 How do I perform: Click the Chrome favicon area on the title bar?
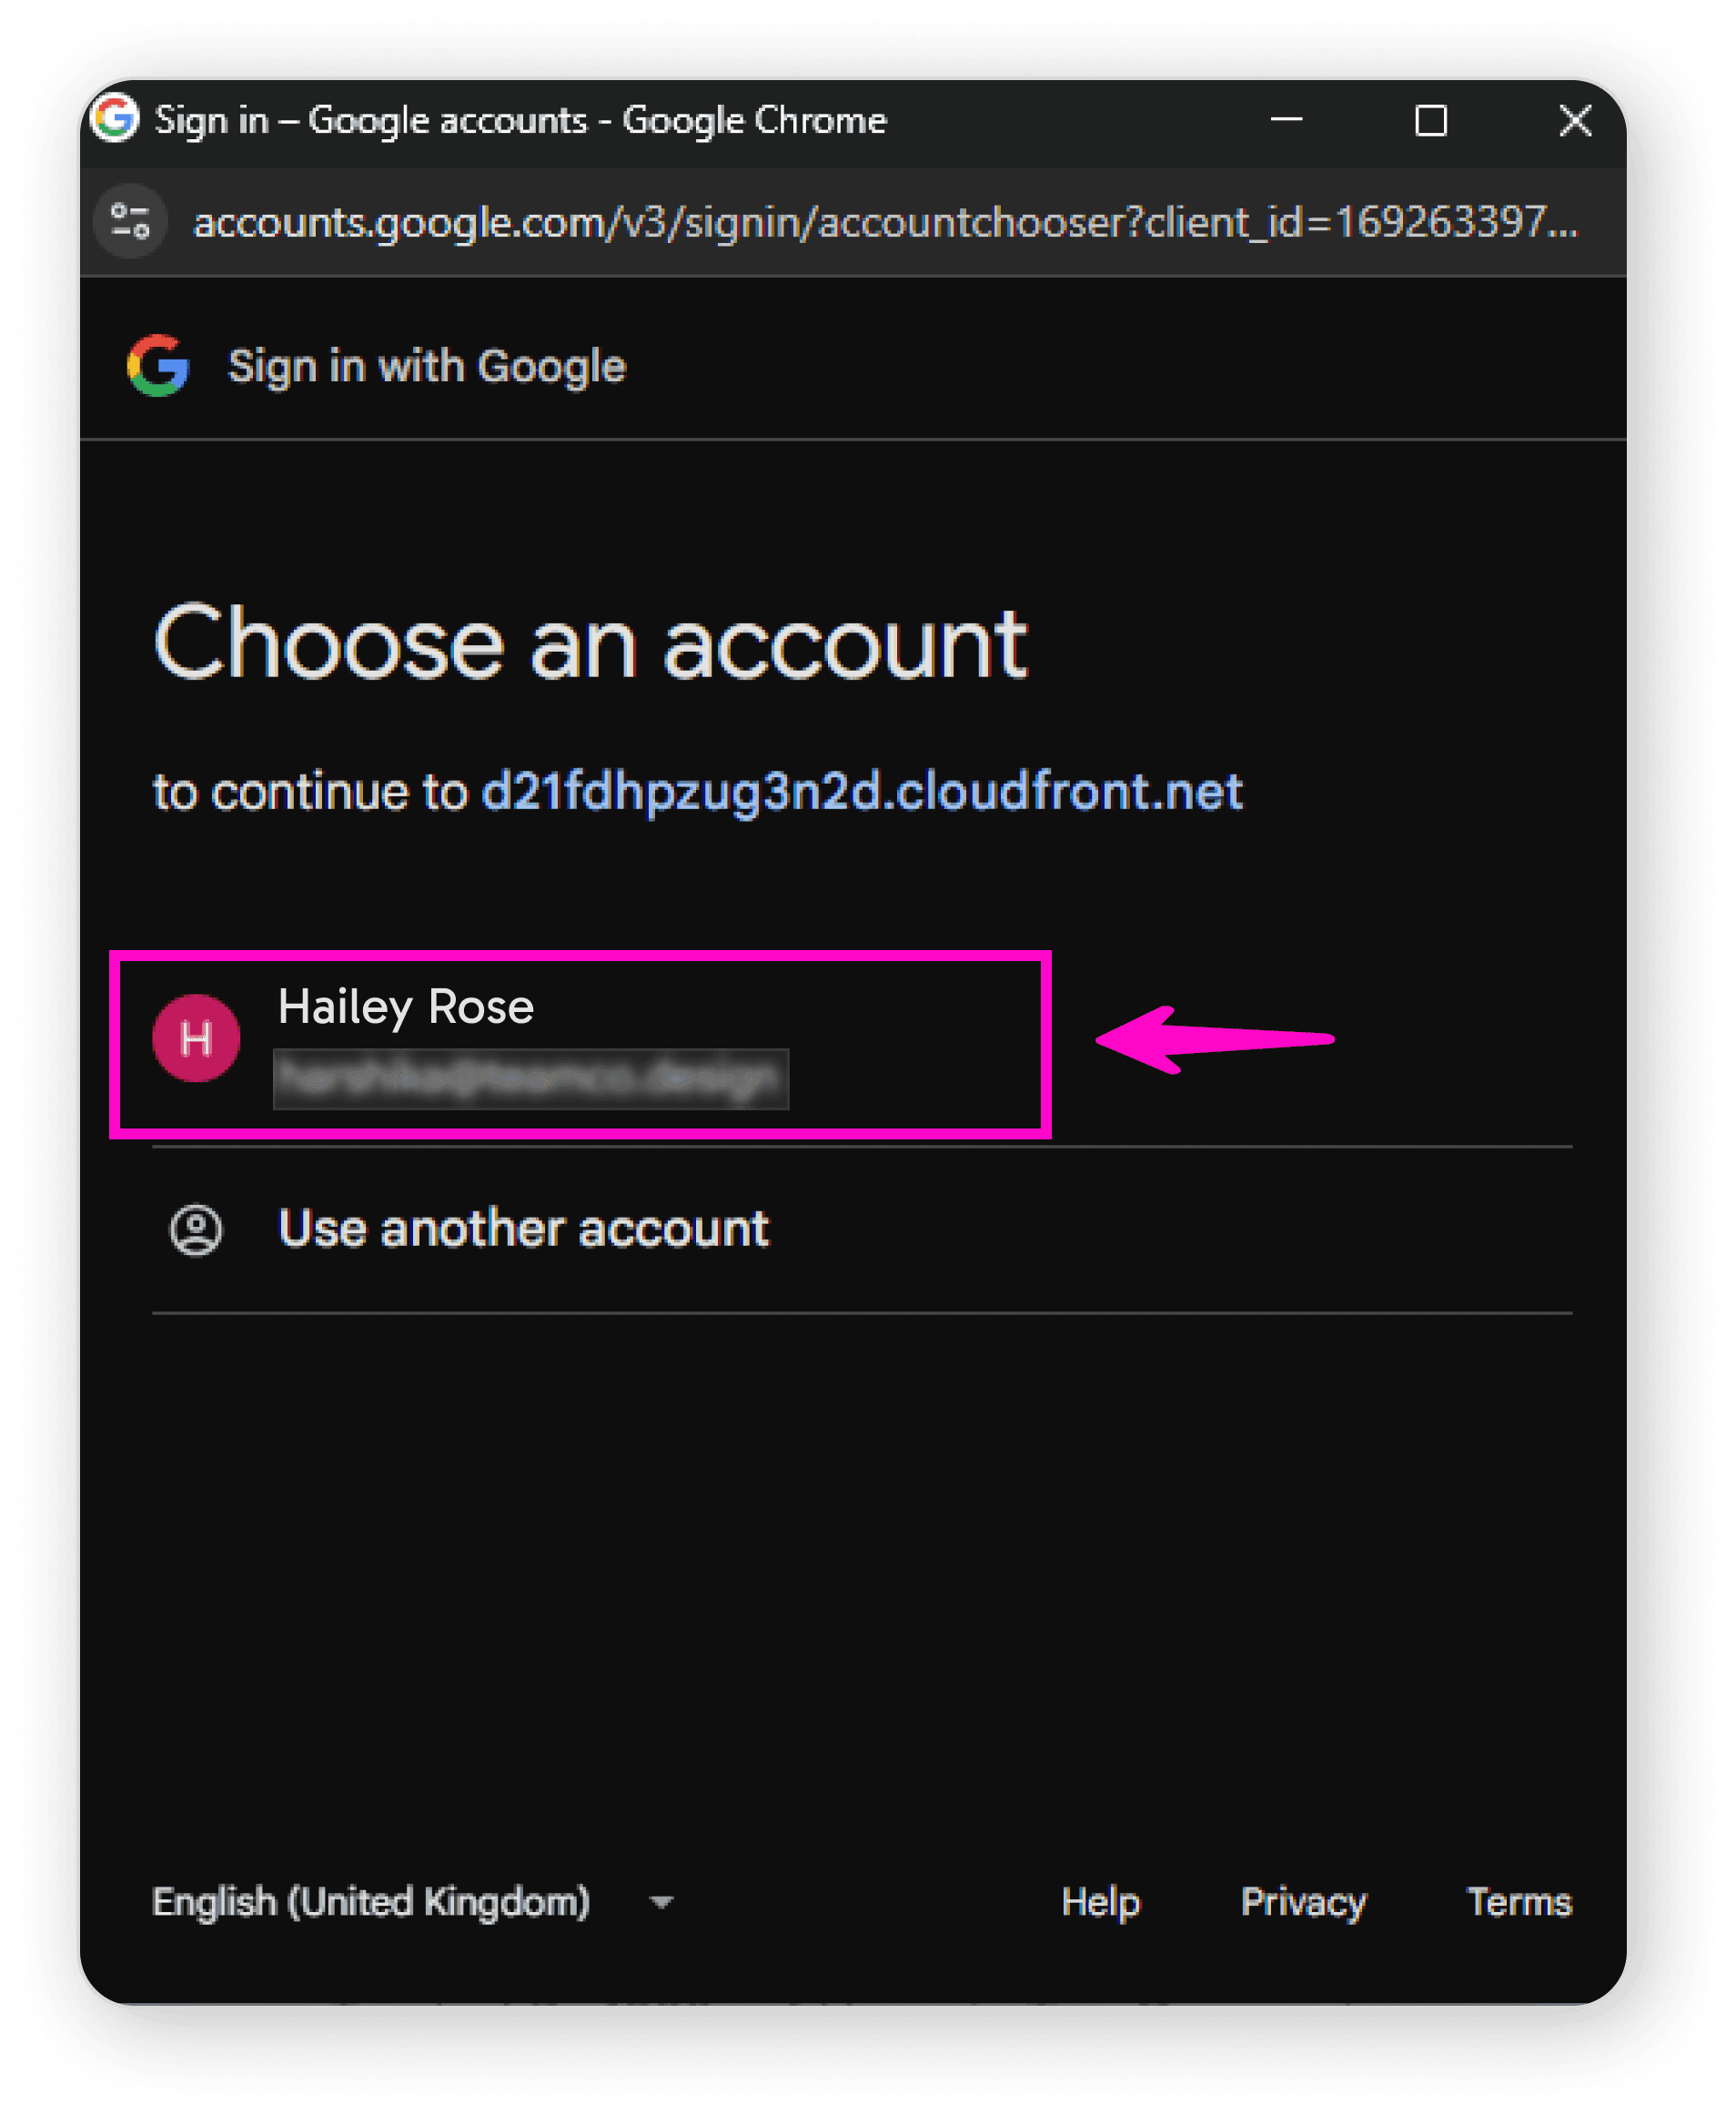pos(114,119)
